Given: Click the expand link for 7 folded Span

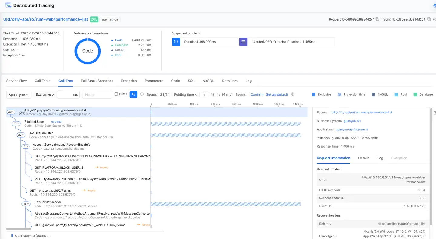Looking at the screenshot, I should tap(56, 122).
